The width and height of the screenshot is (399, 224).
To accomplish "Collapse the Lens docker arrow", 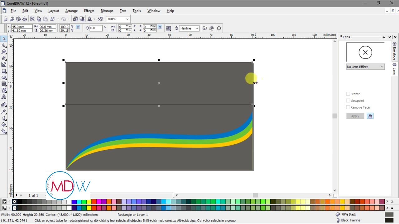I will pos(384,37).
